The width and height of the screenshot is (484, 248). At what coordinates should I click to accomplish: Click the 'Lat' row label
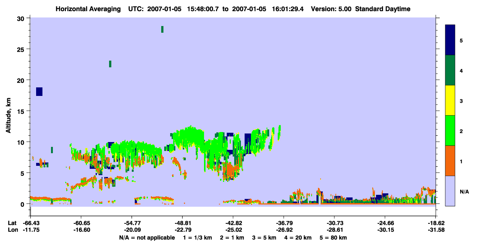point(12,223)
